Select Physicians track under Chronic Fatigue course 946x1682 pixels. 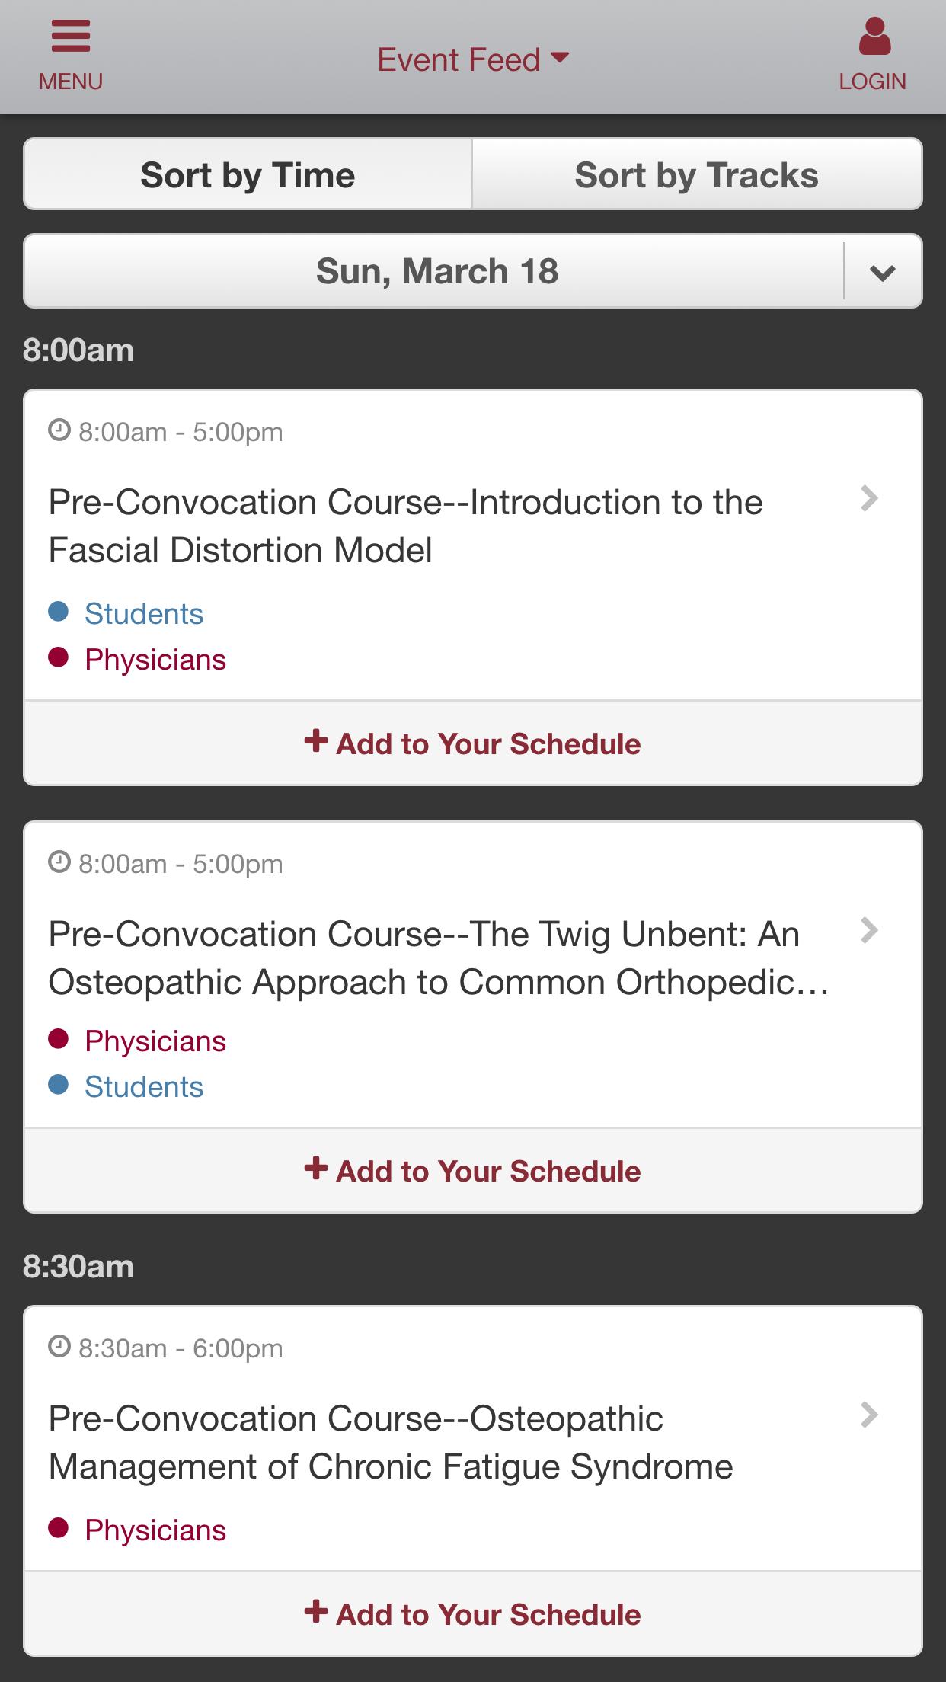(x=155, y=1530)
